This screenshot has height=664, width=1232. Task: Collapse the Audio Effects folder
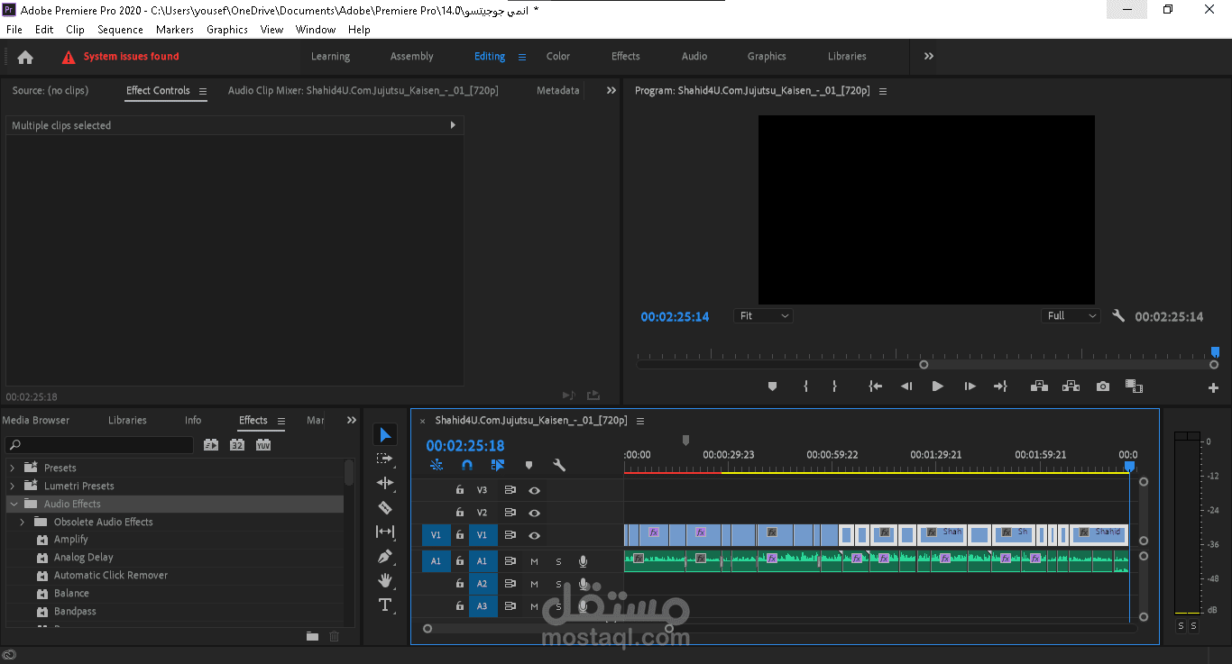(13, 504)
